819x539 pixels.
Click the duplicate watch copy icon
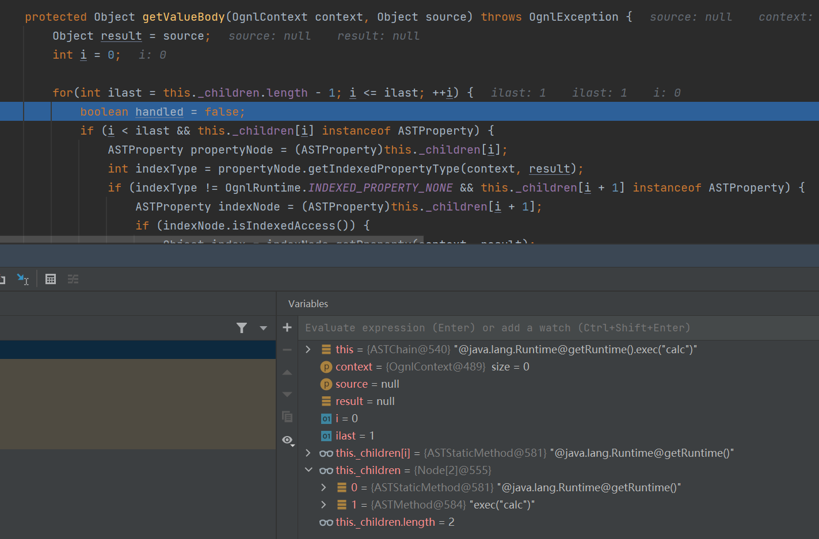[287, 416]
